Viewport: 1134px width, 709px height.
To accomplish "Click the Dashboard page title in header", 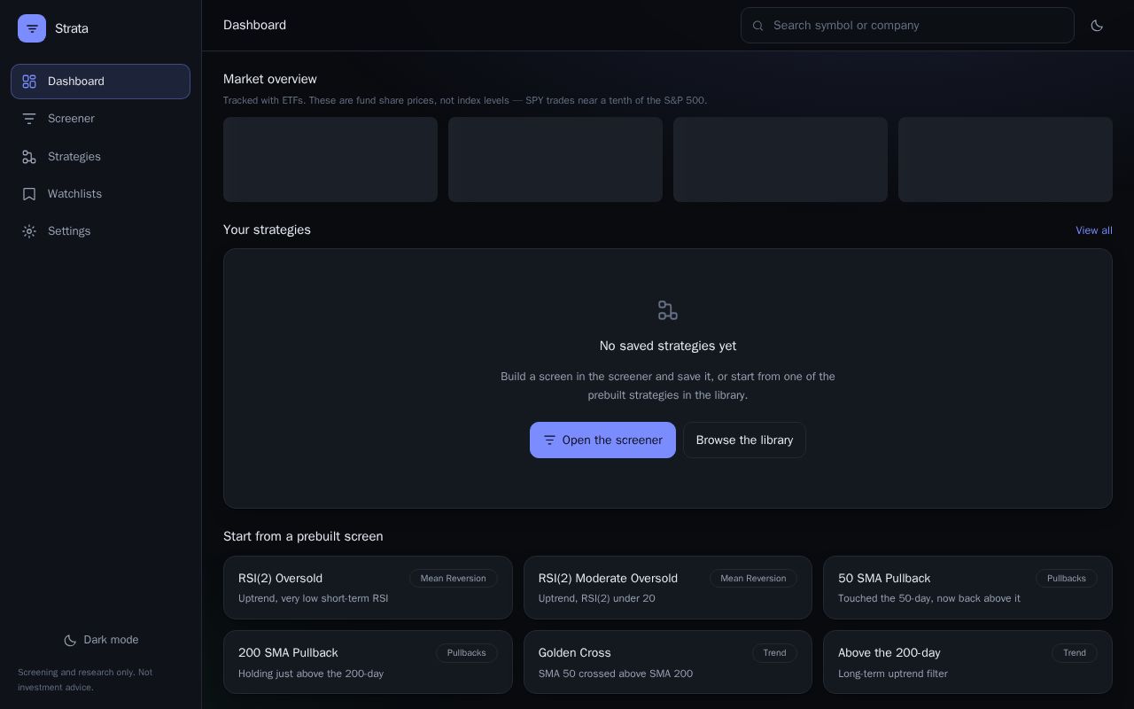I will pos(254,26).
